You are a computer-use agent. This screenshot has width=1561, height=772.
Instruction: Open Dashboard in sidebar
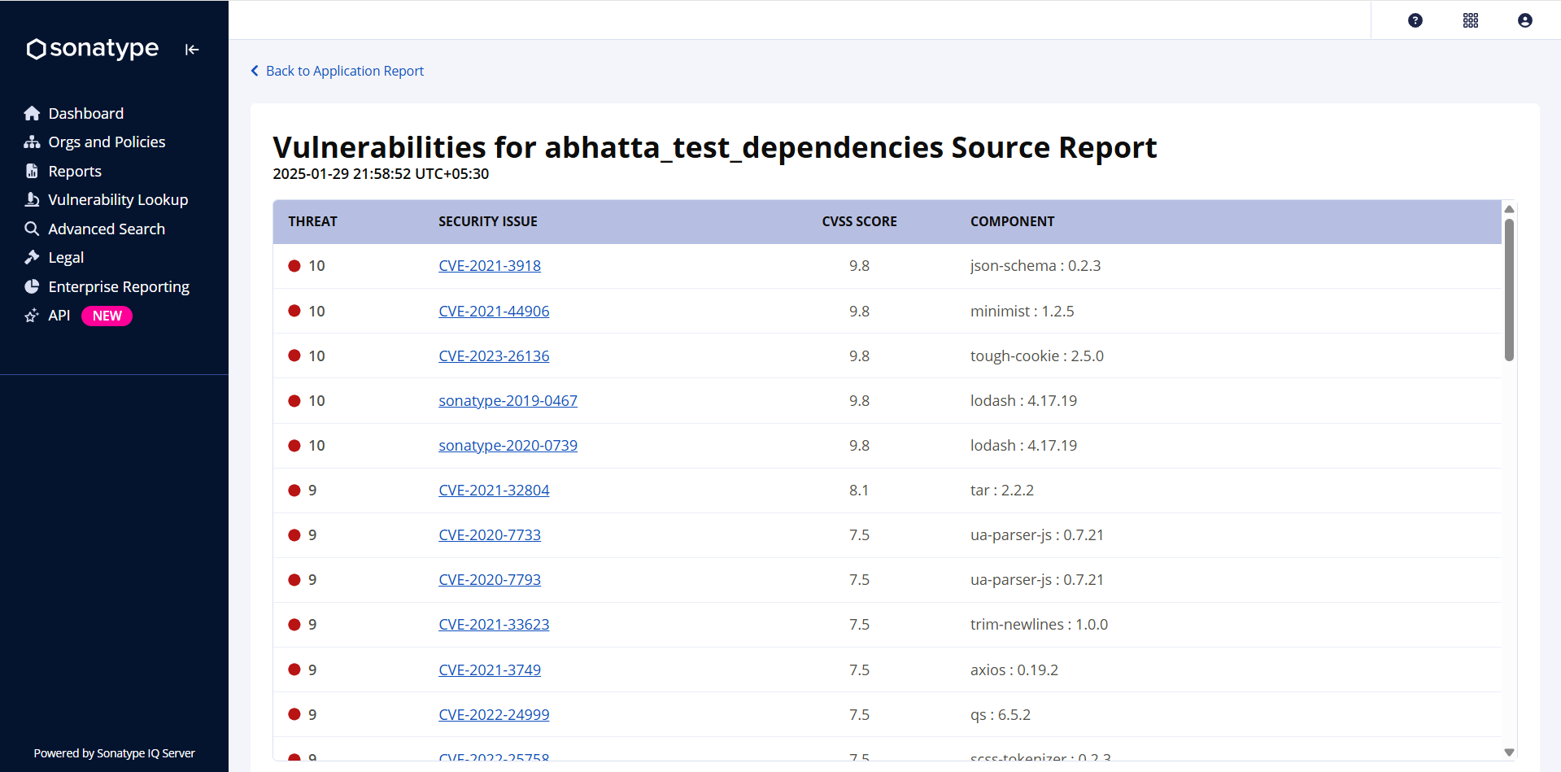coord(86,113)
